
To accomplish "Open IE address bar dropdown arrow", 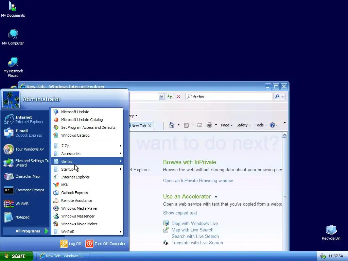I will click(x=161, y=97).
